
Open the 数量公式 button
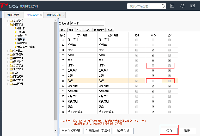(x=123, y=131)
